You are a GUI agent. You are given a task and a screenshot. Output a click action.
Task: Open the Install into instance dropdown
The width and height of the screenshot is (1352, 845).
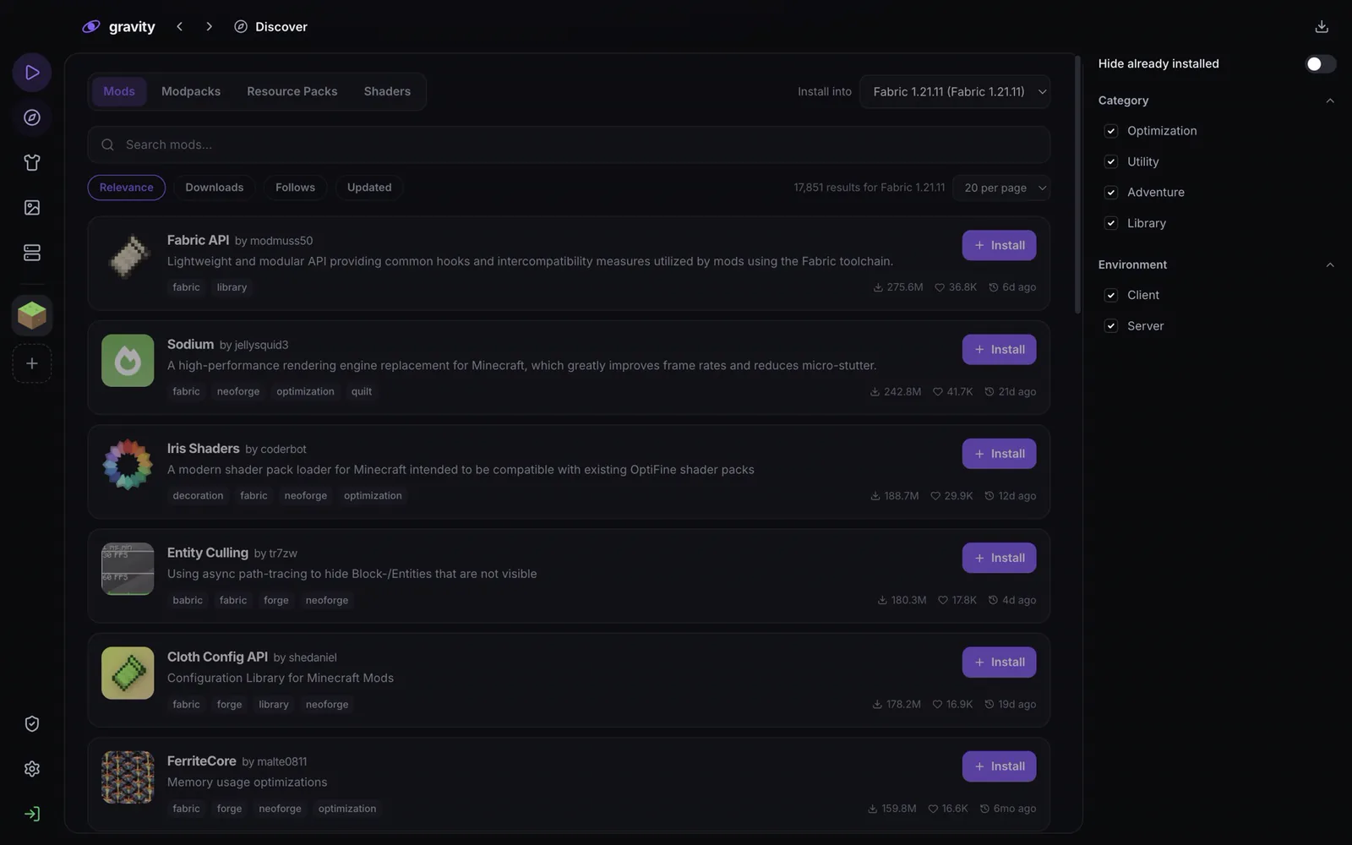click(955, 92)
